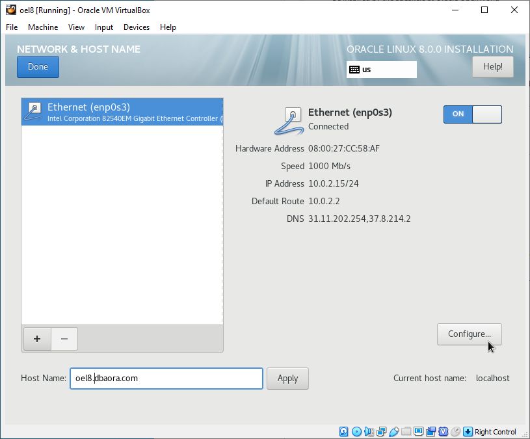Image resolution: width=530 pixels, height=439 pixels.
Task: Click the Hardware Address value 08:00:27:CC:58:AF
Action: coord(344,148)
